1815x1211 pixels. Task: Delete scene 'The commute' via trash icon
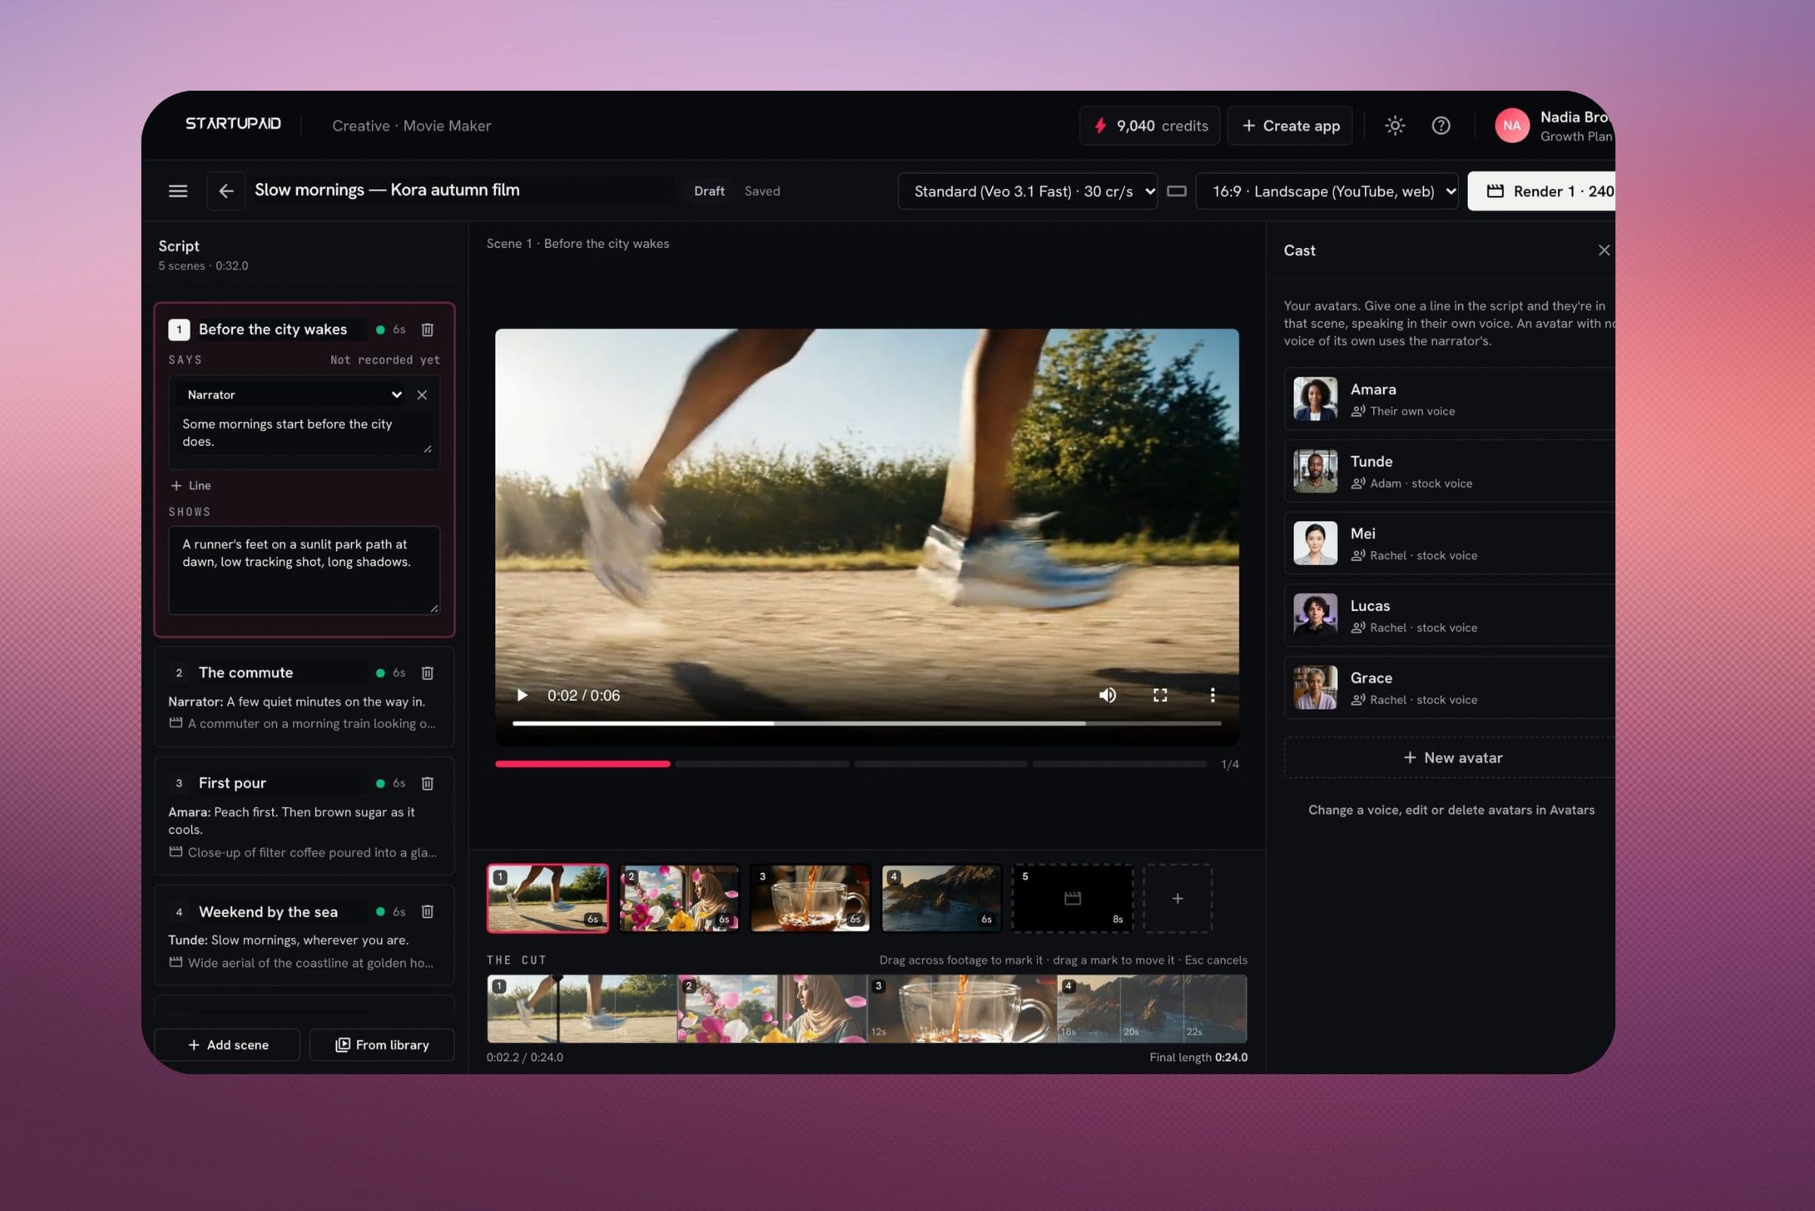[x=427, y=673]
